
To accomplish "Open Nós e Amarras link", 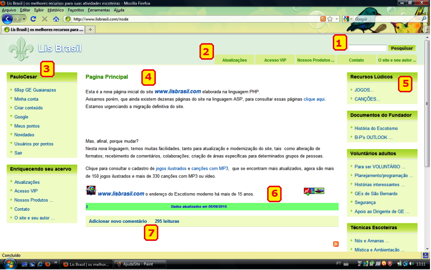I will coord(372,241).
